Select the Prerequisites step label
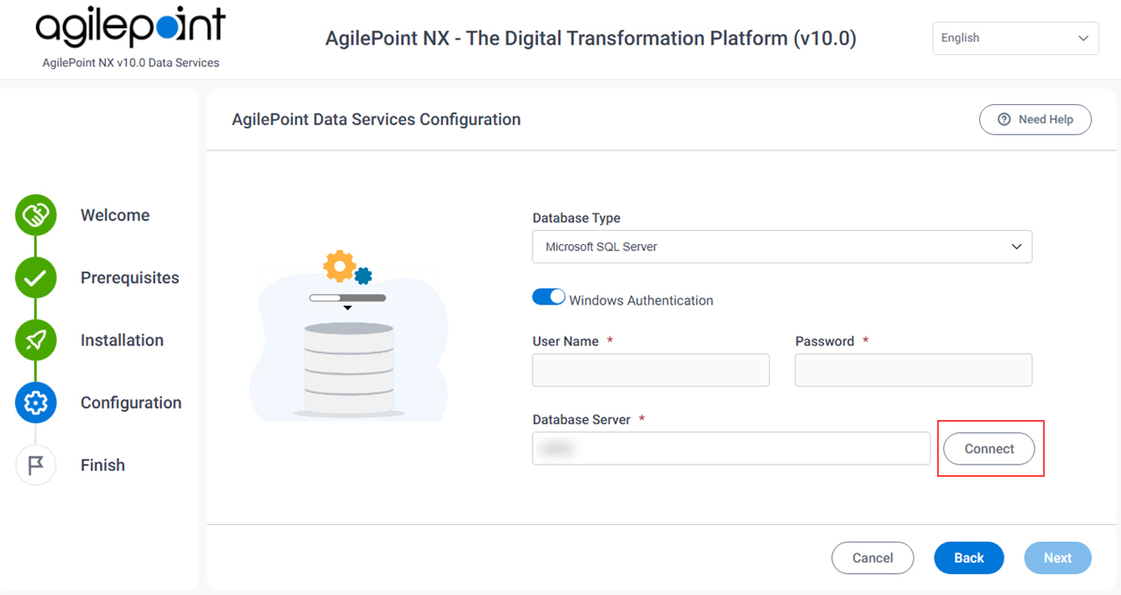Image resolution: width=1121 pixels, height=595 pixels. [x=130, y=278]
